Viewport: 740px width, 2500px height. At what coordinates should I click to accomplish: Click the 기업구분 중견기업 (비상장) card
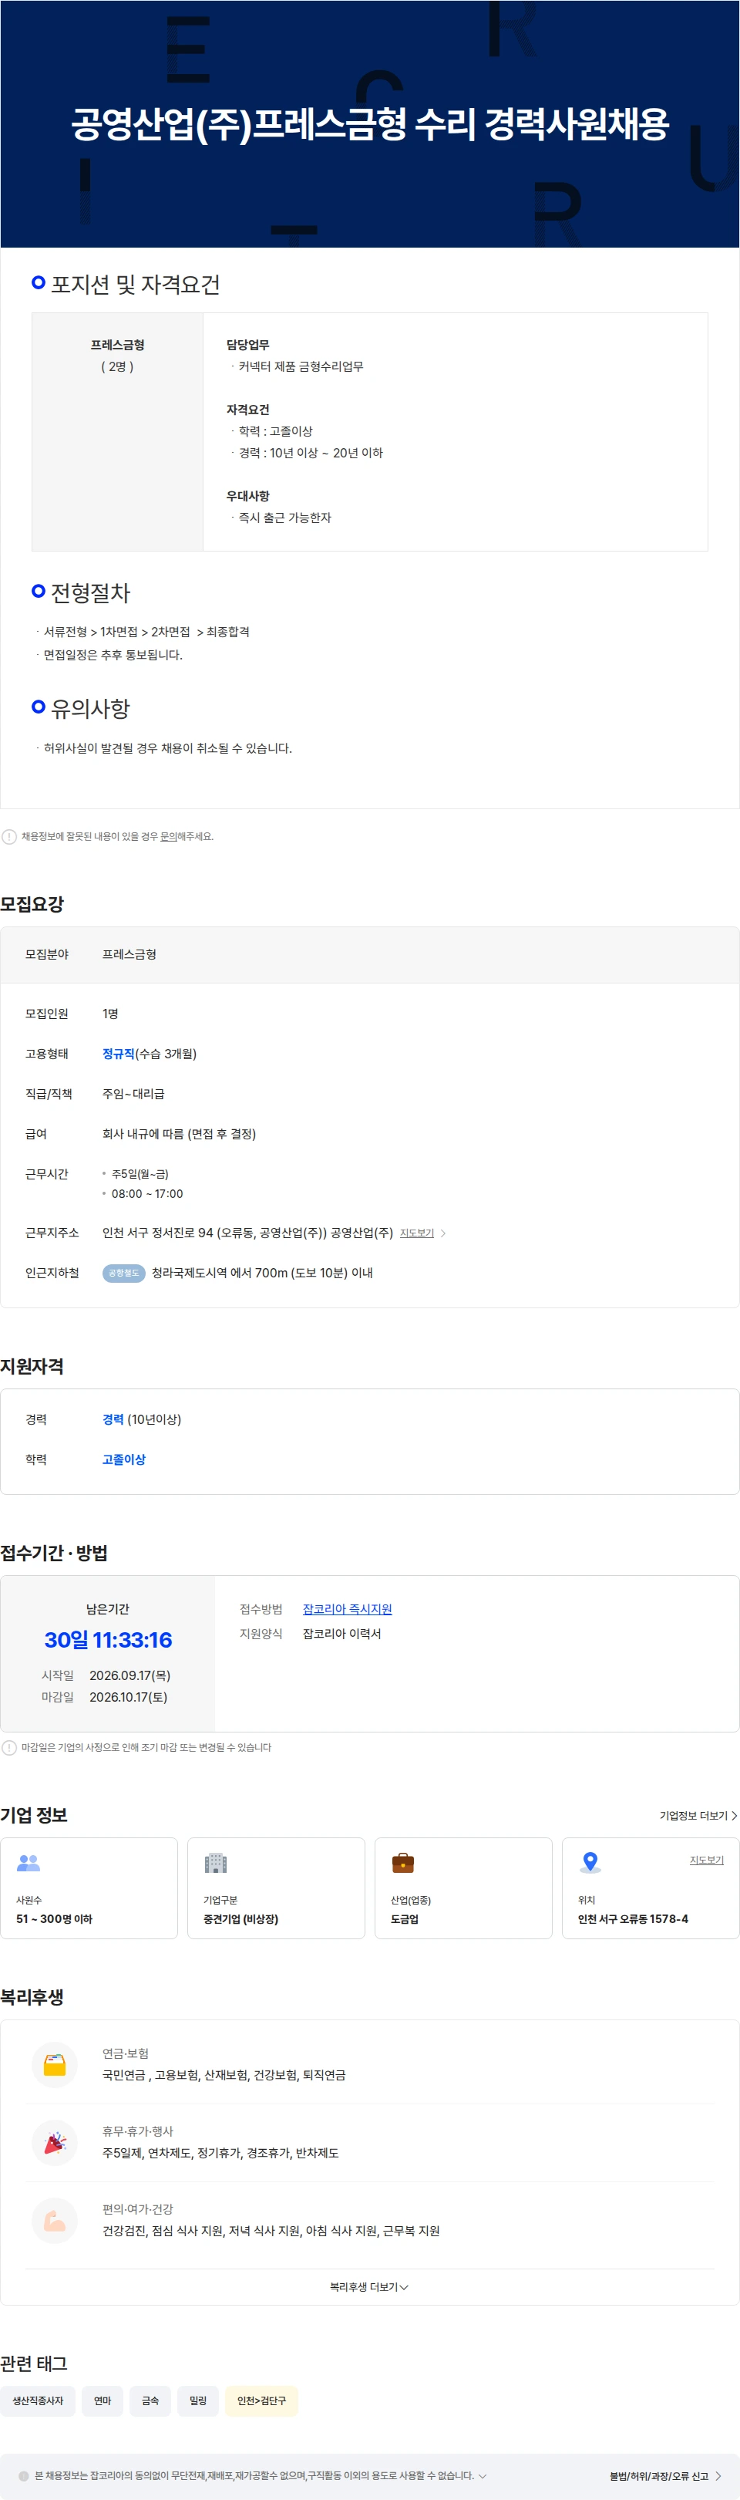pyautogui.click(x=277, y=1888)
